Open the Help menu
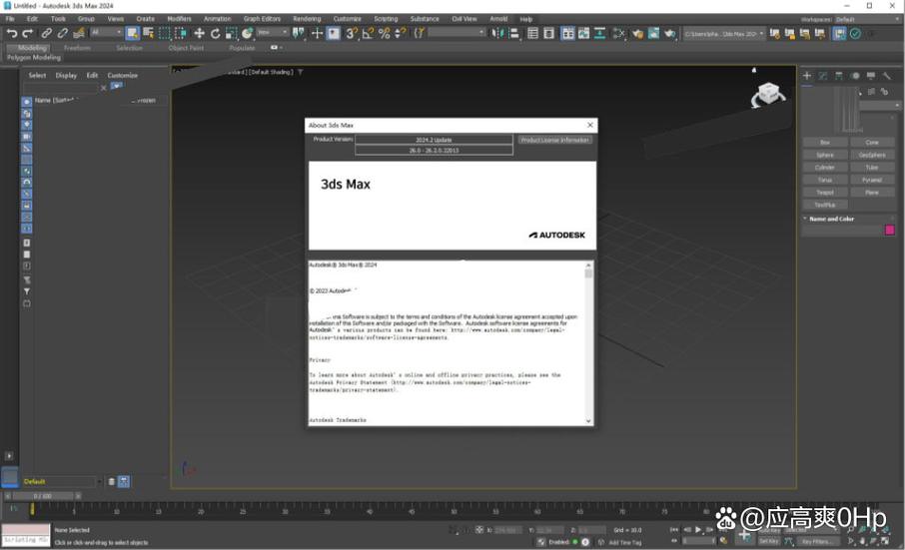The height and width of the screenshot is (550, 905). (525, 19)
